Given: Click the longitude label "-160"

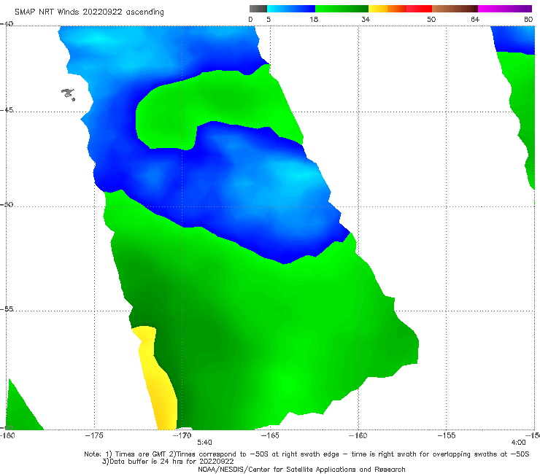Looking at the screenshot, I should coord(358,435).
